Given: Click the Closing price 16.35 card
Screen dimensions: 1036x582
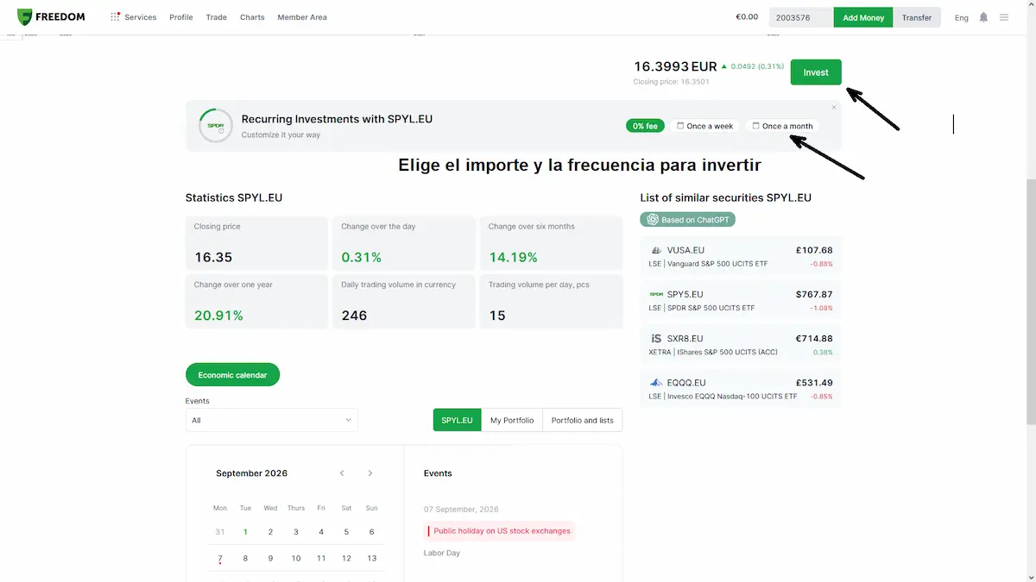Looking at the screenshot, I should pos(256,242).
